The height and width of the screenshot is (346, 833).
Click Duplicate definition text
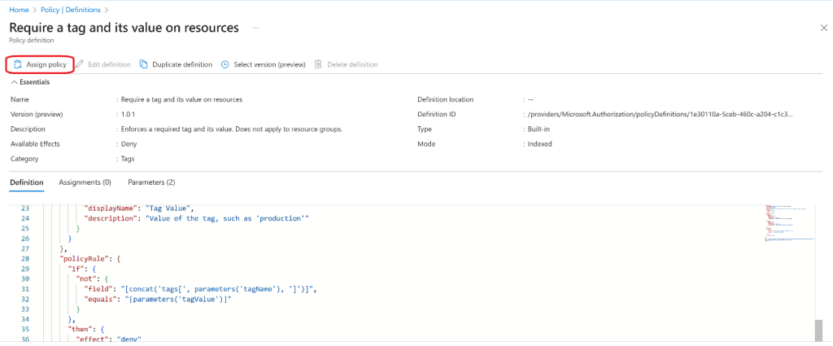pos(182,64)
